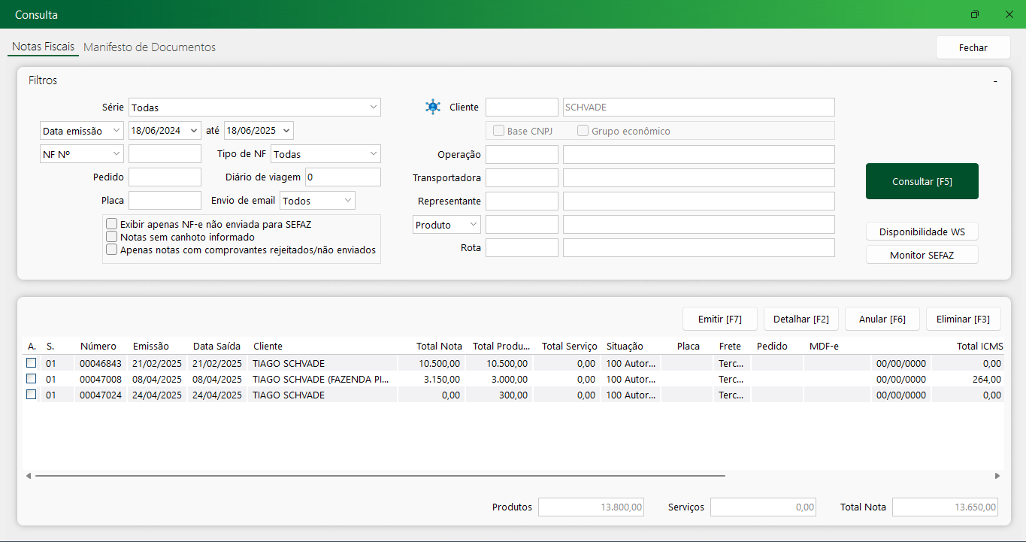
Task: Click the restore window icon
Action: (975, 14)
